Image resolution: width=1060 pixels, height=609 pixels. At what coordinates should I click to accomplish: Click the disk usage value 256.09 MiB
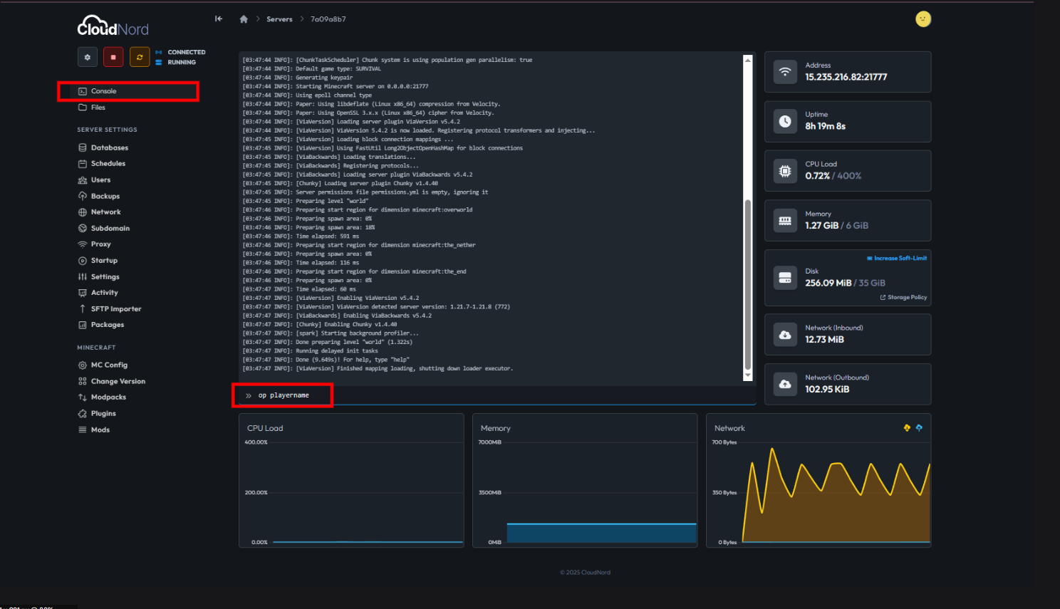click(828, 283)
